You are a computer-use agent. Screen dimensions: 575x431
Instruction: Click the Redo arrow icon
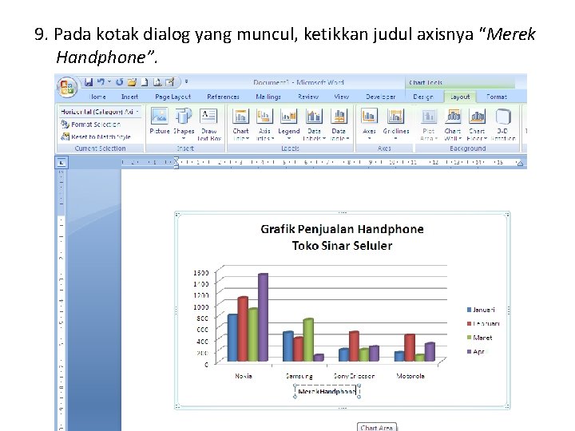[x=119, y=82]
